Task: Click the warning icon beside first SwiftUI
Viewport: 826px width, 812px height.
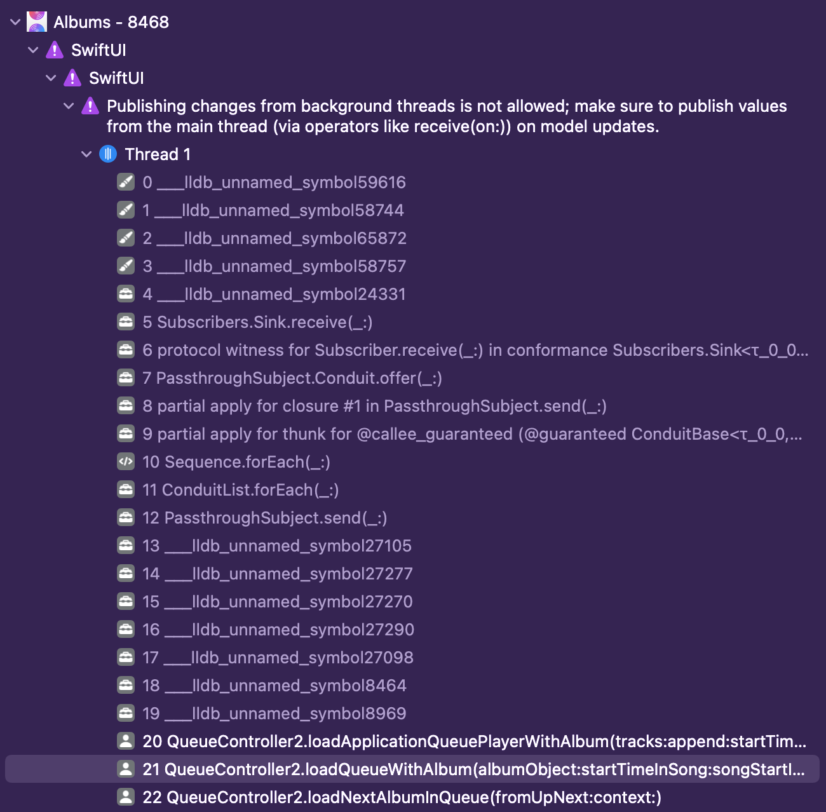Action: 55,50
